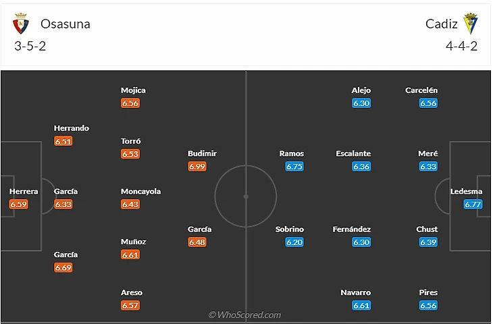This screenshot has width=493, height=324.
Task: Click Ledesma's 6.77 rating badge
Action: pos(473,205)
